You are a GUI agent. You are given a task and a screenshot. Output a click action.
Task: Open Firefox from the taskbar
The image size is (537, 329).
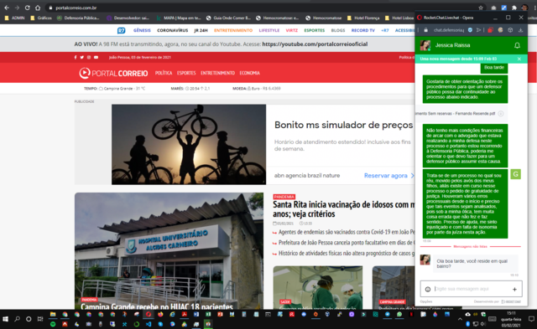point(160,314)
